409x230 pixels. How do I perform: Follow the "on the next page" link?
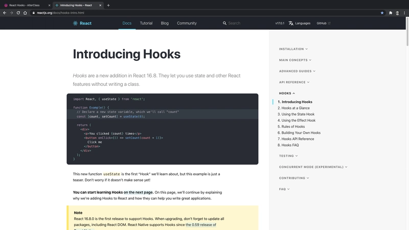pyautogui.click(x=138, y=193)
